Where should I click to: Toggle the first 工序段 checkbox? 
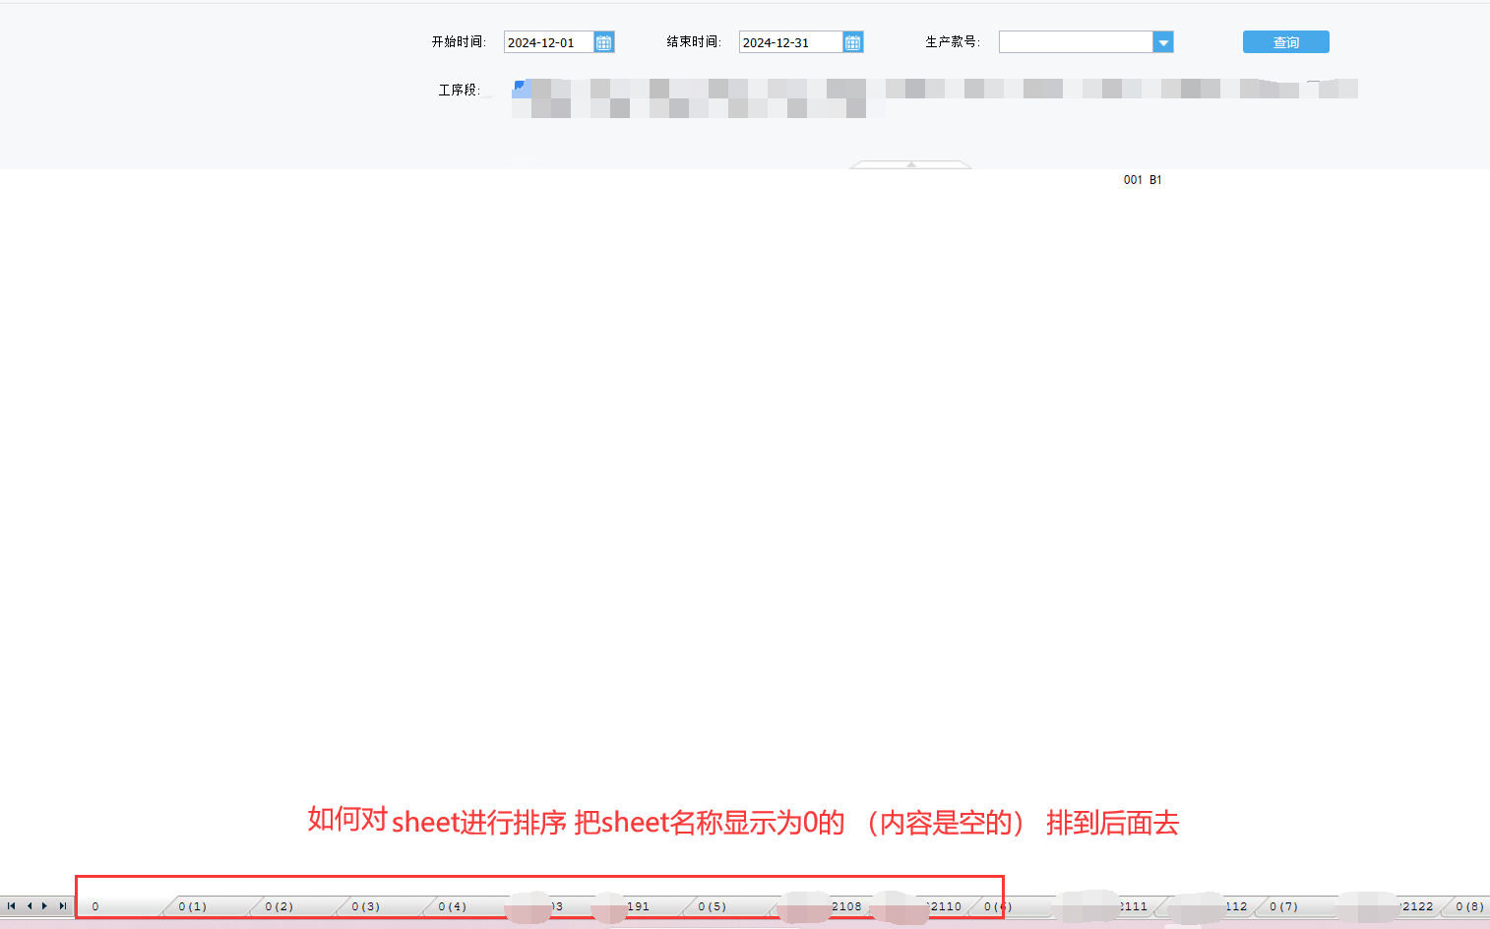[519, 87]
